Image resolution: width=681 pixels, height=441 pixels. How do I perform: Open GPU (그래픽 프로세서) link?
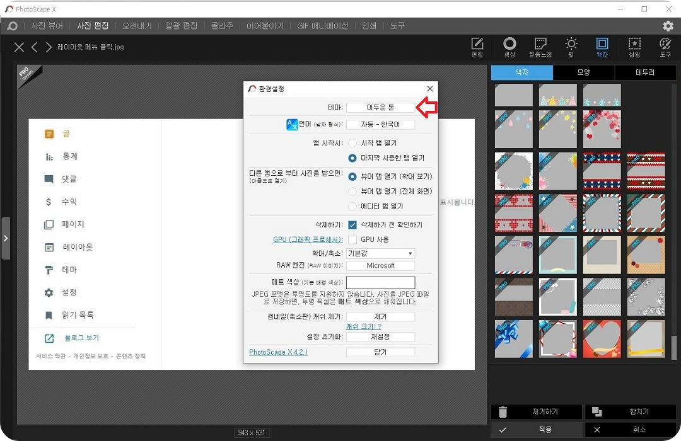pos(308,239)
